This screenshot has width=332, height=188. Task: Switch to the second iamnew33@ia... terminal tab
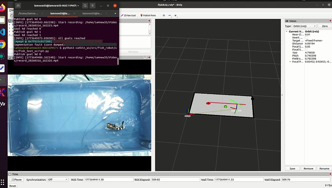point(60,13)
